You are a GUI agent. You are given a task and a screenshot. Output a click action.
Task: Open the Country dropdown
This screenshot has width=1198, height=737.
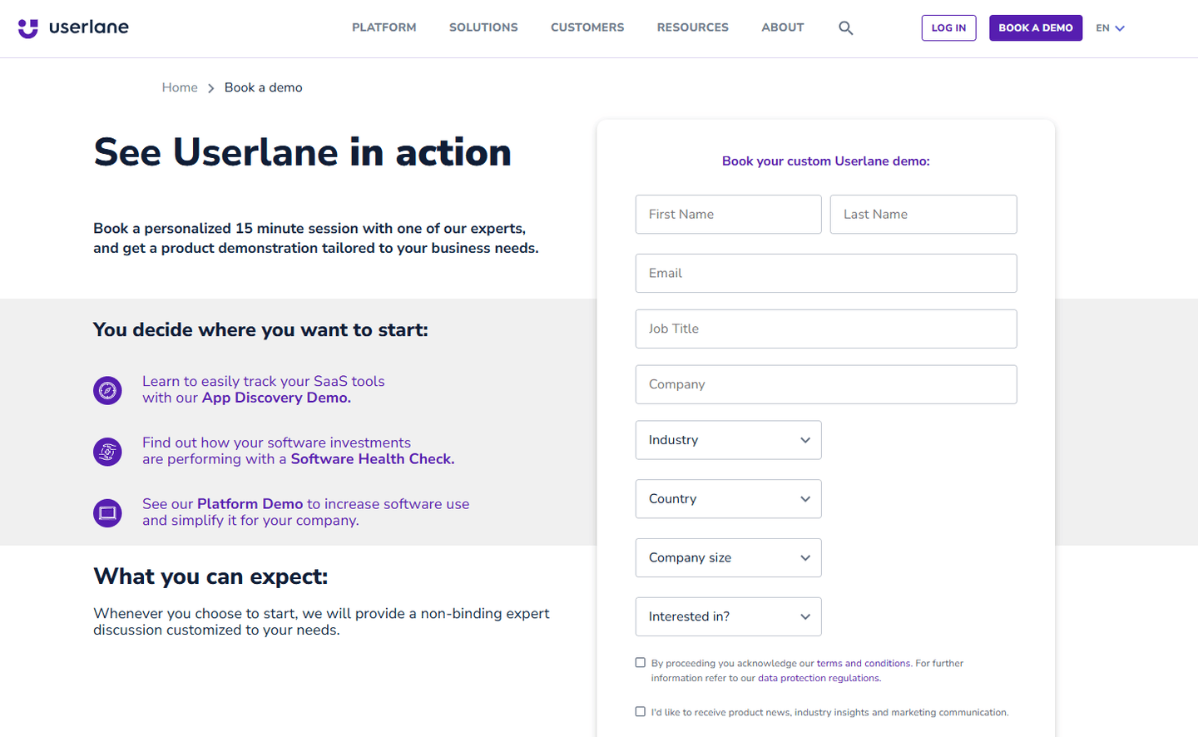728,499
